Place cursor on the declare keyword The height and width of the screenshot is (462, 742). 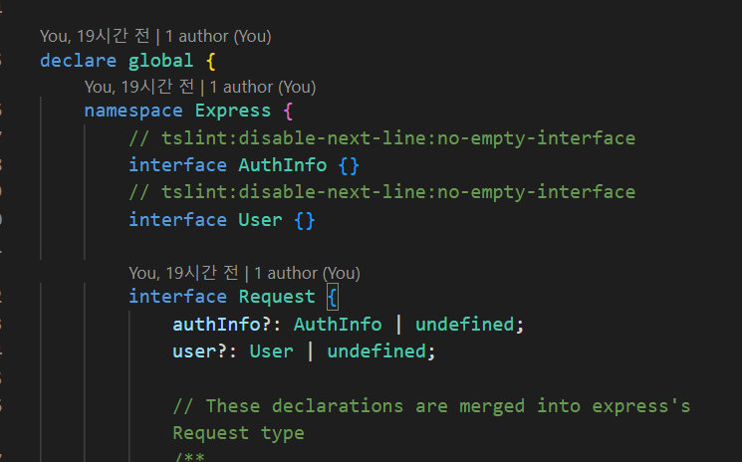78,61
